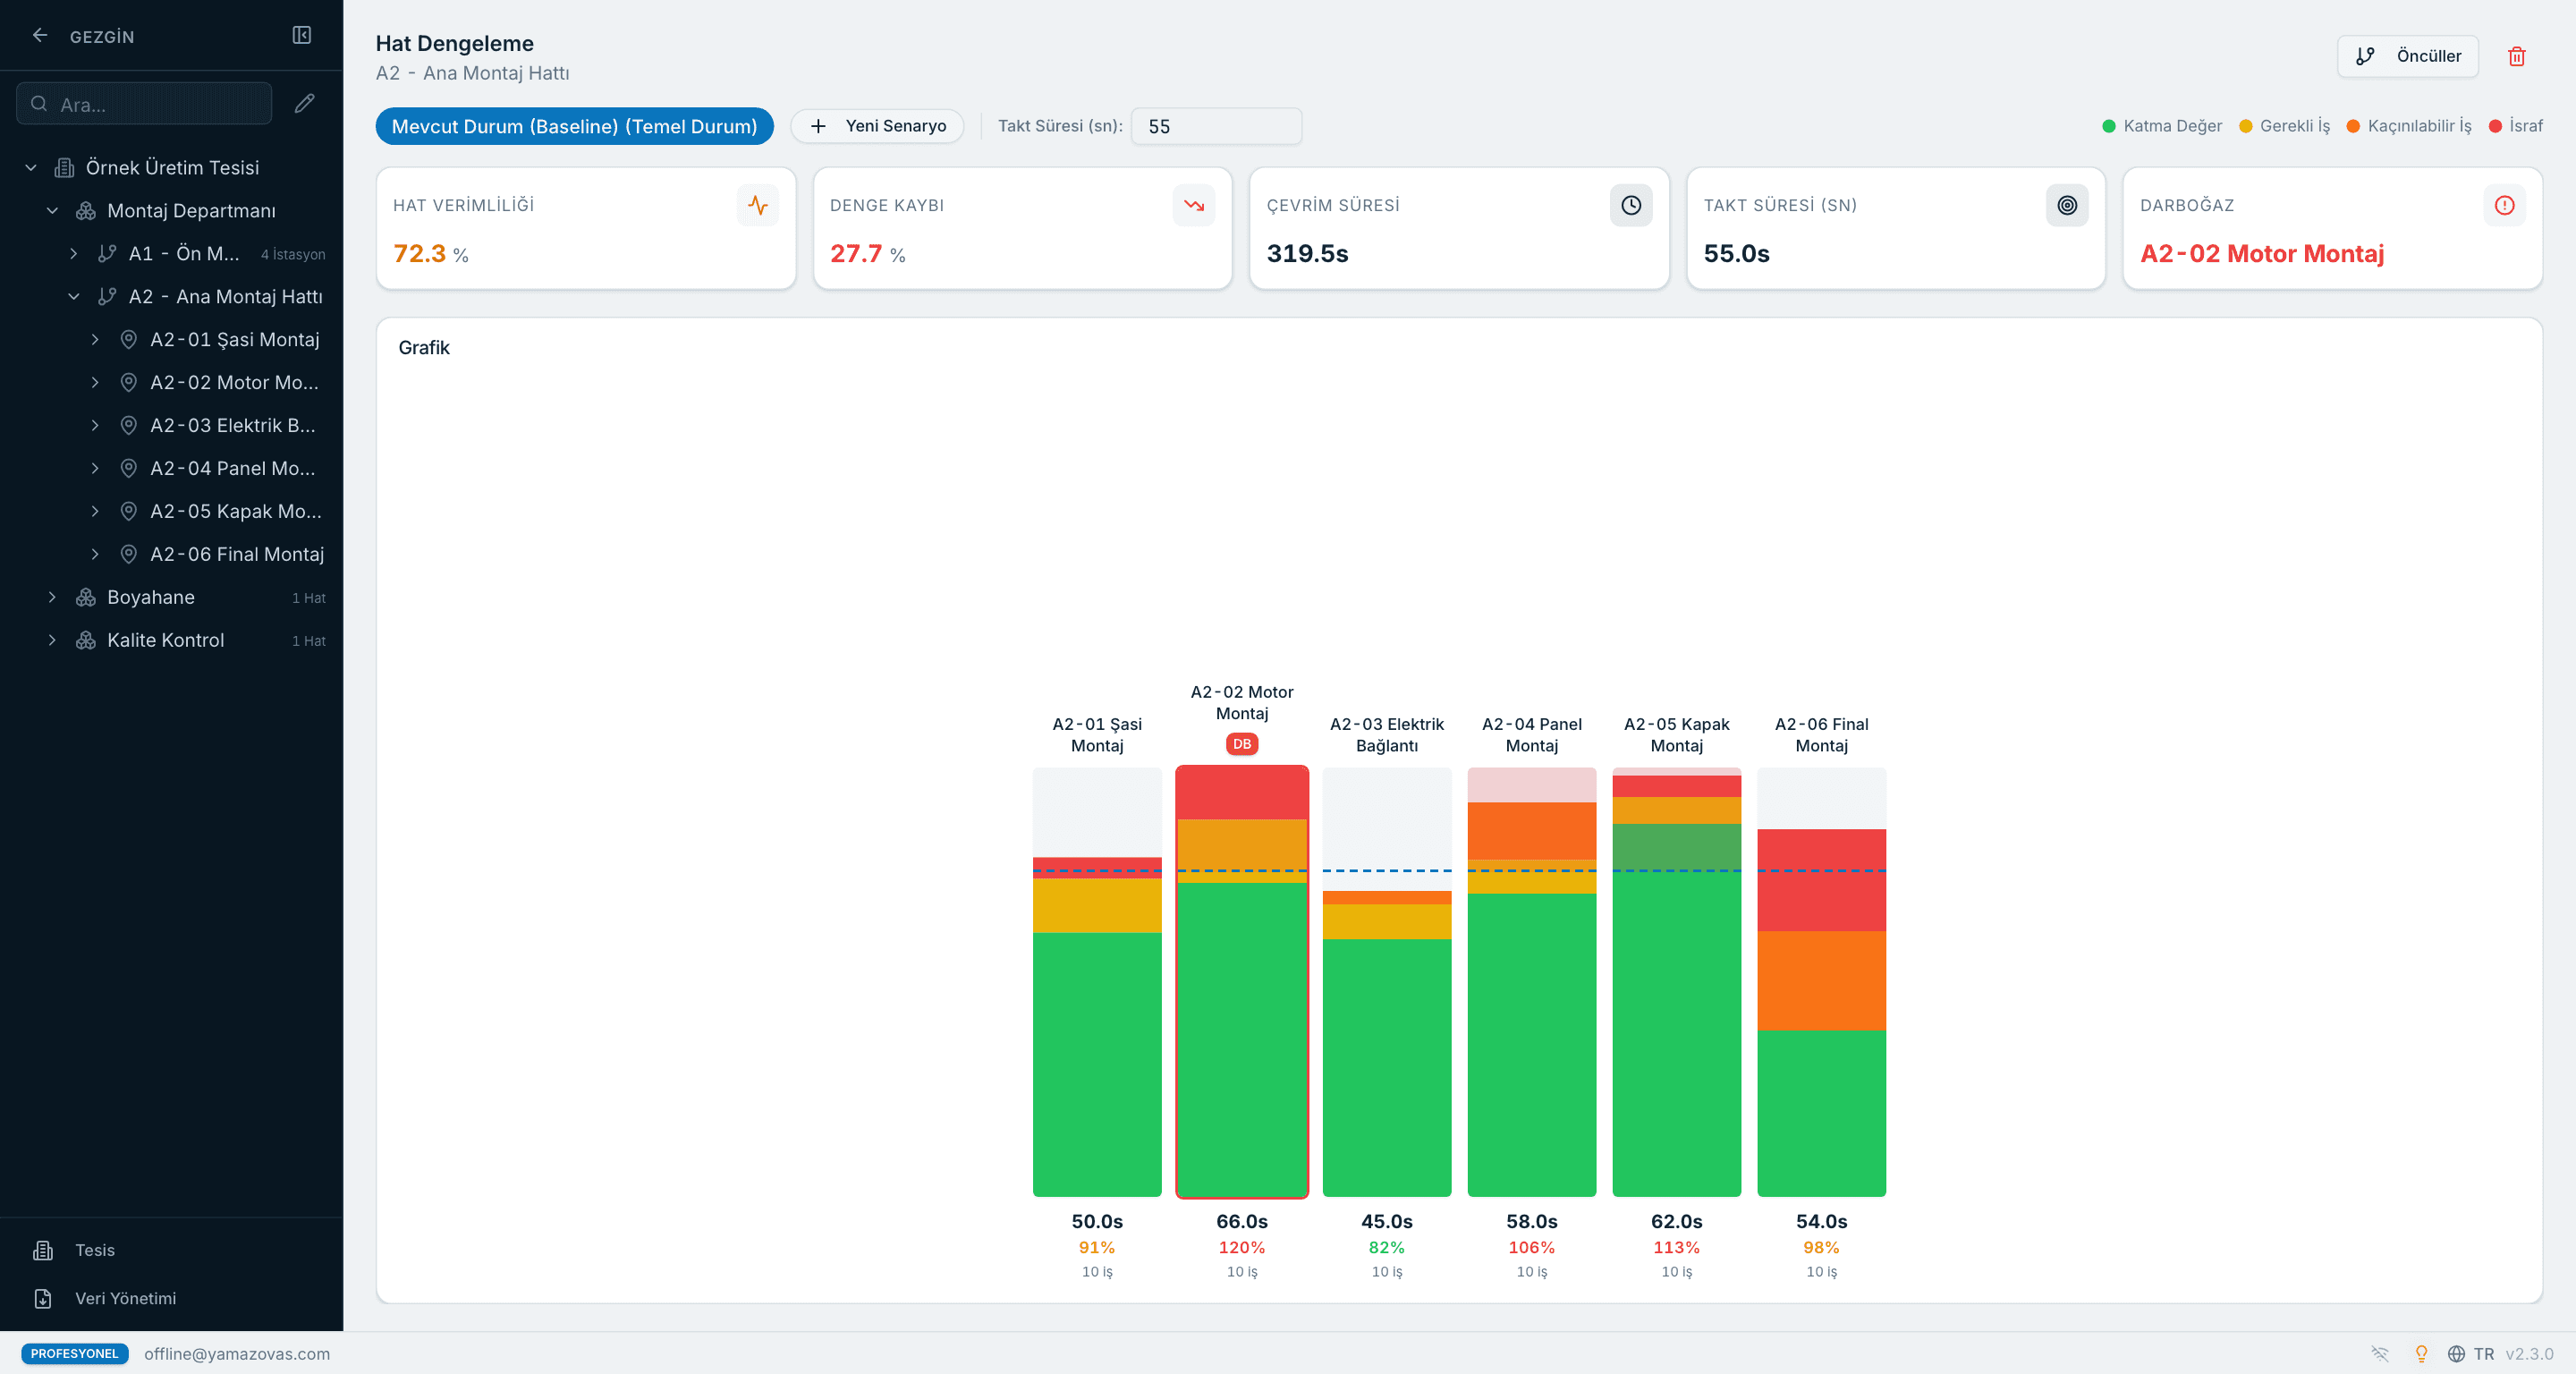Screen dimensions: 2576x1374
Task: Click the A1 line branch icon
Action: tap(107, 254)
